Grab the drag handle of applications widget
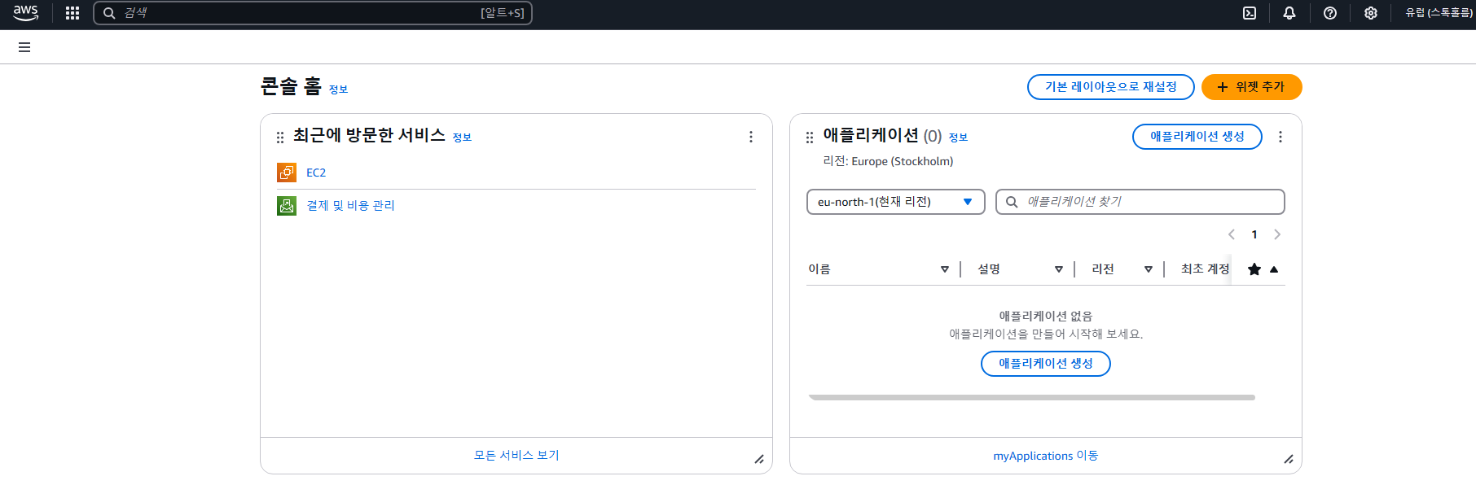 coord(810,138)
